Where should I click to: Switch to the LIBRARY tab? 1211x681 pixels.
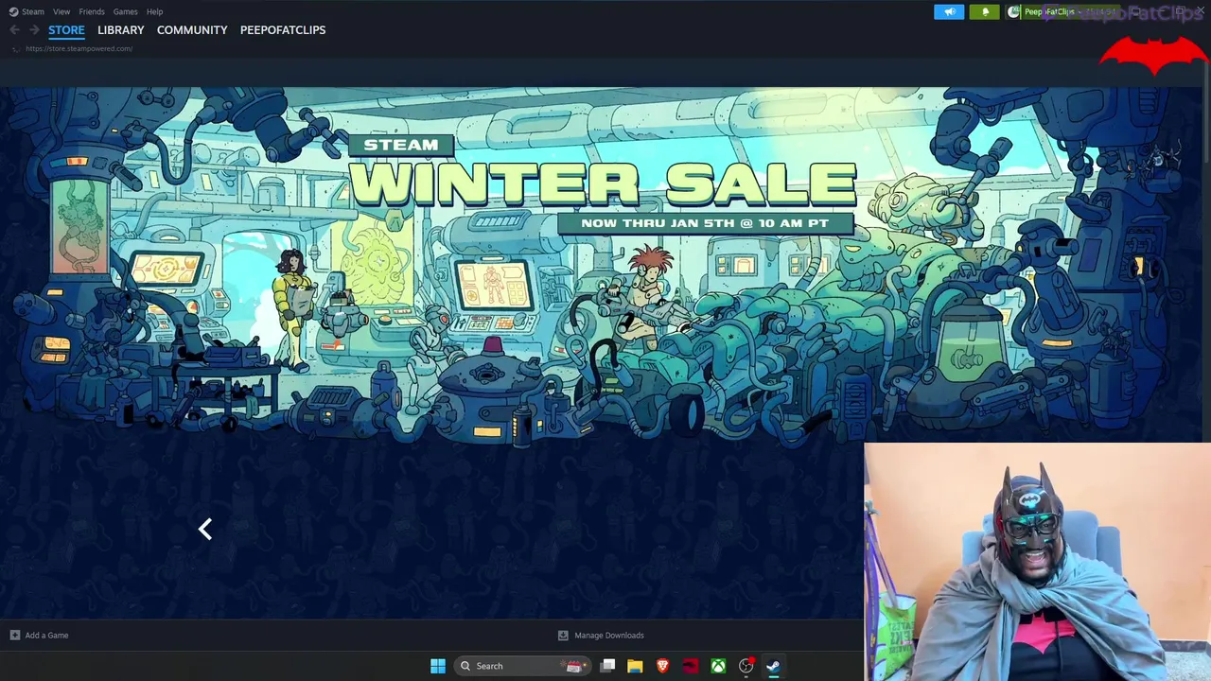(x=121, y=30)
